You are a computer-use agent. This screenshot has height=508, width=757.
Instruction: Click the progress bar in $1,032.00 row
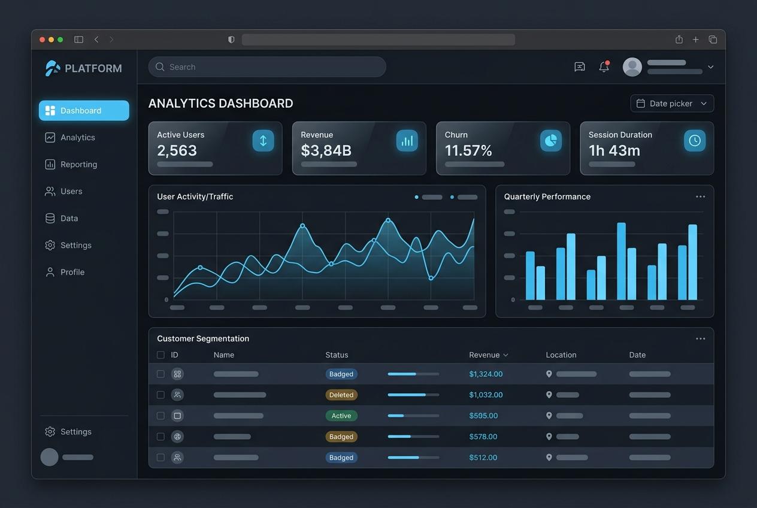(413, 395)
